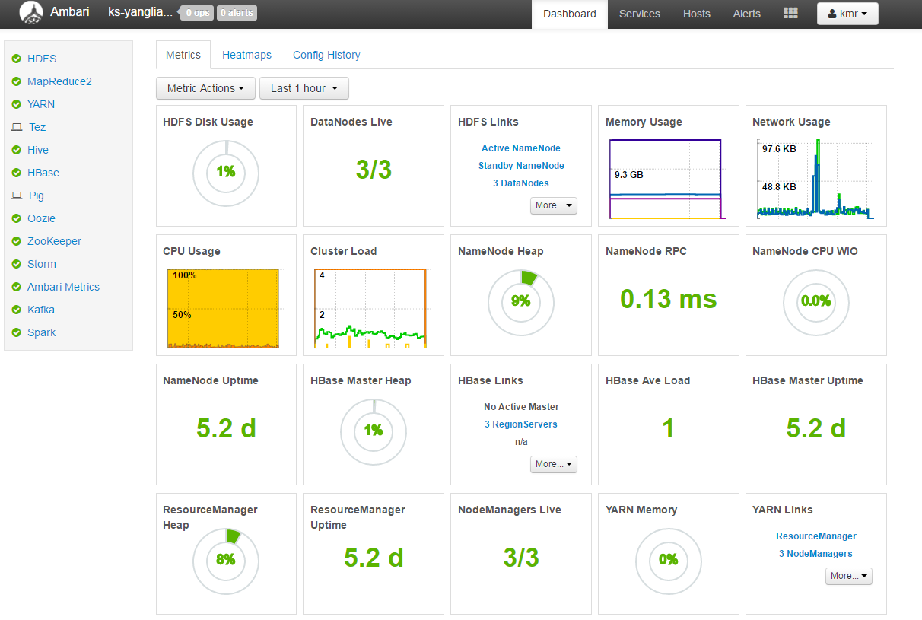
Task: Open the Hive service link
Action: [x=38, y=150]
